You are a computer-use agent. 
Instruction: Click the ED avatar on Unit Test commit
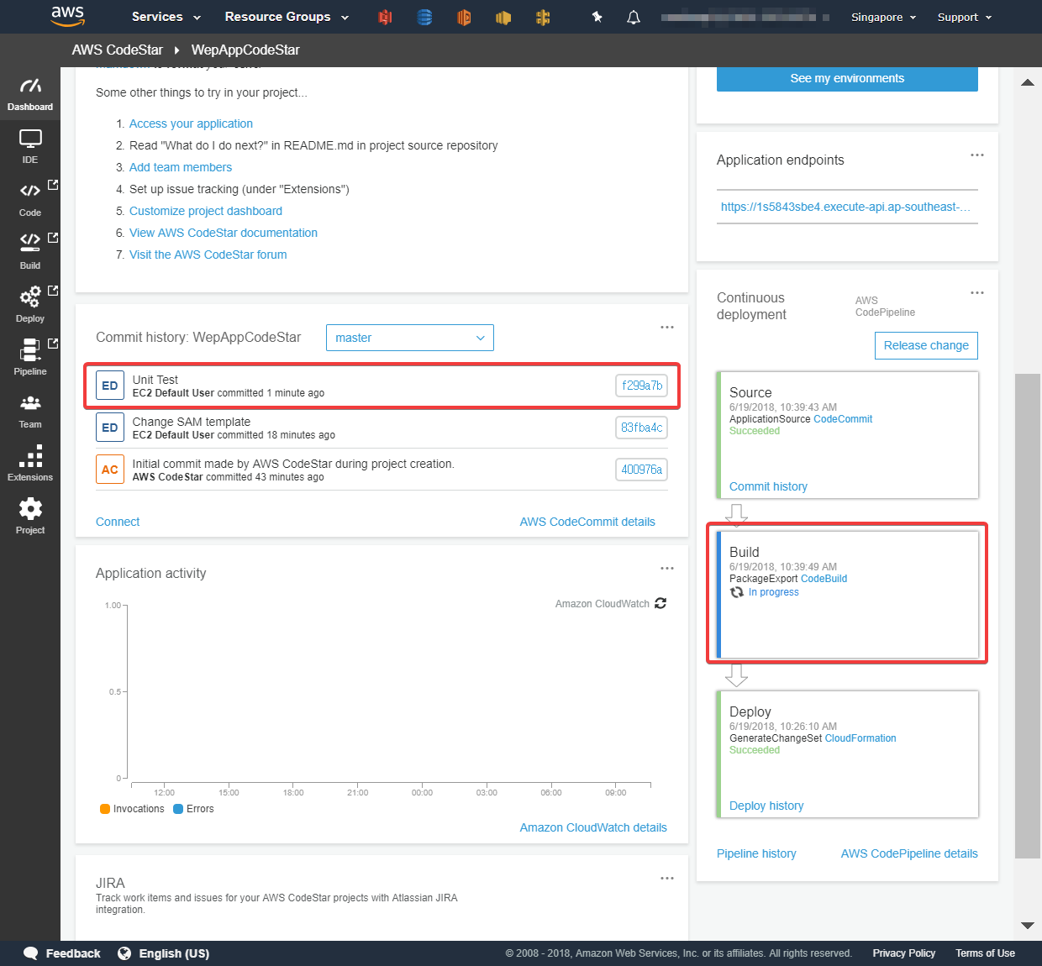pos(110,386)
